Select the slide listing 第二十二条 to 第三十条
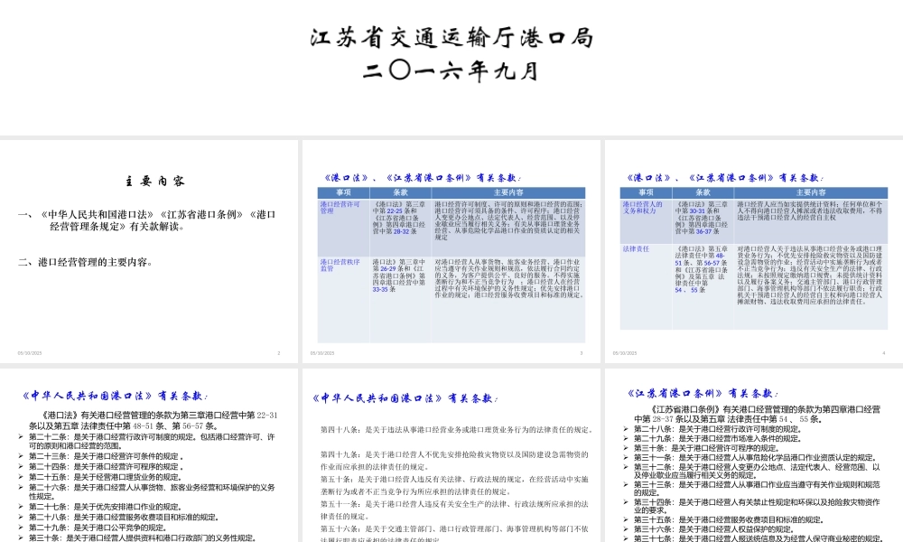 click(x=149, y=455)
